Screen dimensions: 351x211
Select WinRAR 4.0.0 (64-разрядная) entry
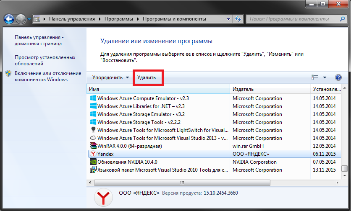tap(214, 146)
